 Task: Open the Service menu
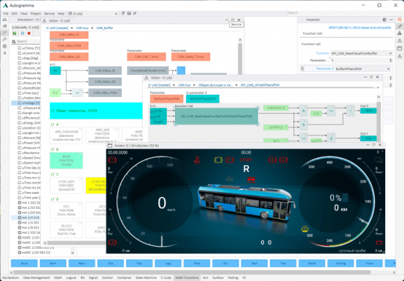click(x=49, y=13)
